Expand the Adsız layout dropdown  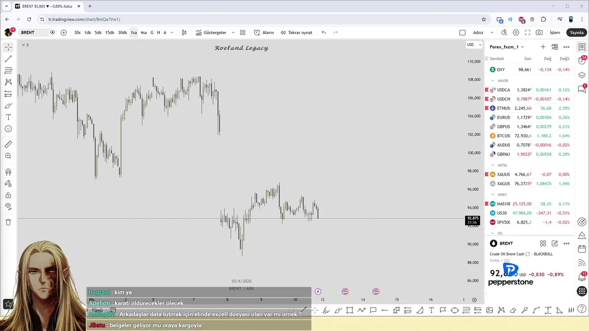point(492,33)
